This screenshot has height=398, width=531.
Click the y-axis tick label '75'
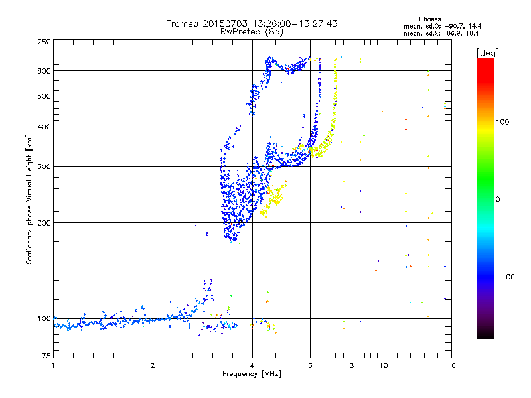click(x=46, y=356)
